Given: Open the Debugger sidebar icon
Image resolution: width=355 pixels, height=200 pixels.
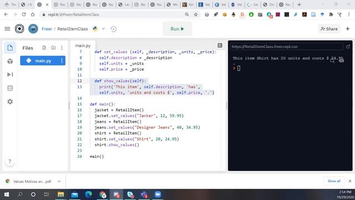Looking at the screenshot, I should 10,74.
